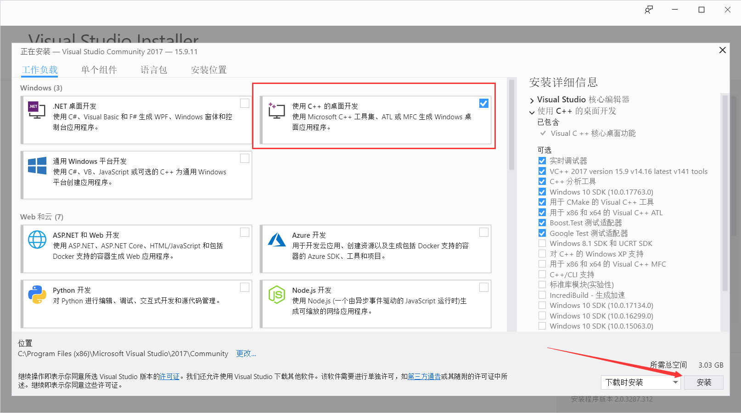Uncheck Google Test 测试适配器 option
741x413 pixels.
tap(542, 233)
